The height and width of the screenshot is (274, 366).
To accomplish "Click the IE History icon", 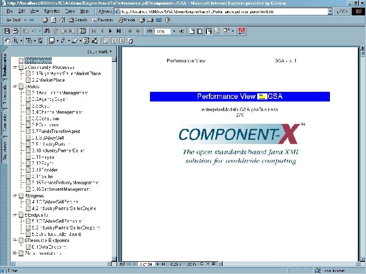I will point(142,20).
